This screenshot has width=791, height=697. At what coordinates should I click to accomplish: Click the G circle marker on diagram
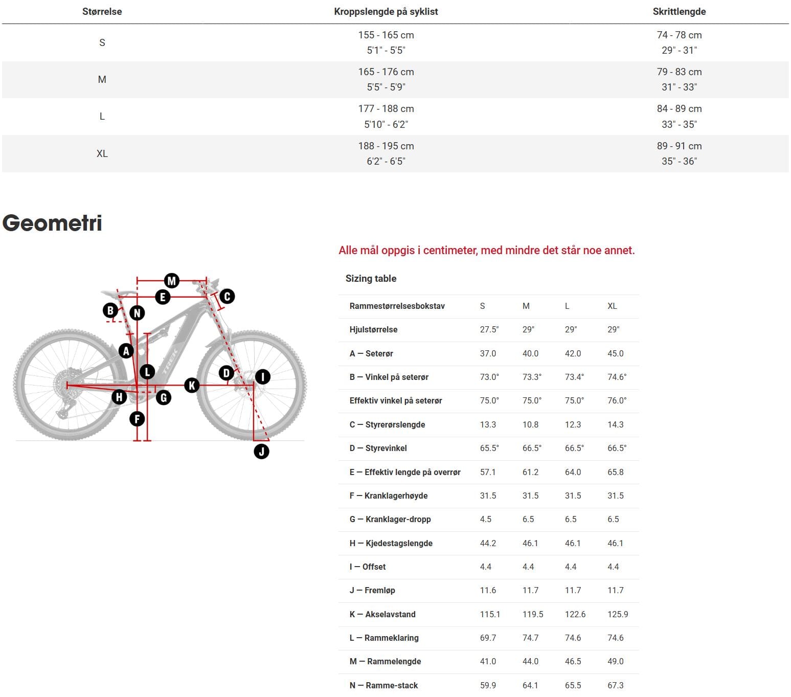164,397
